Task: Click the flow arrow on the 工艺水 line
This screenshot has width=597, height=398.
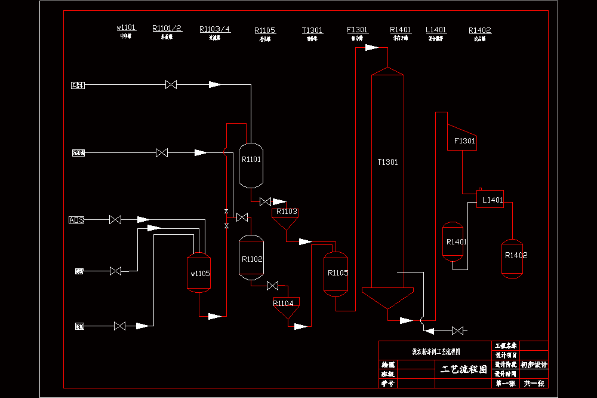Action: point(215,84)
